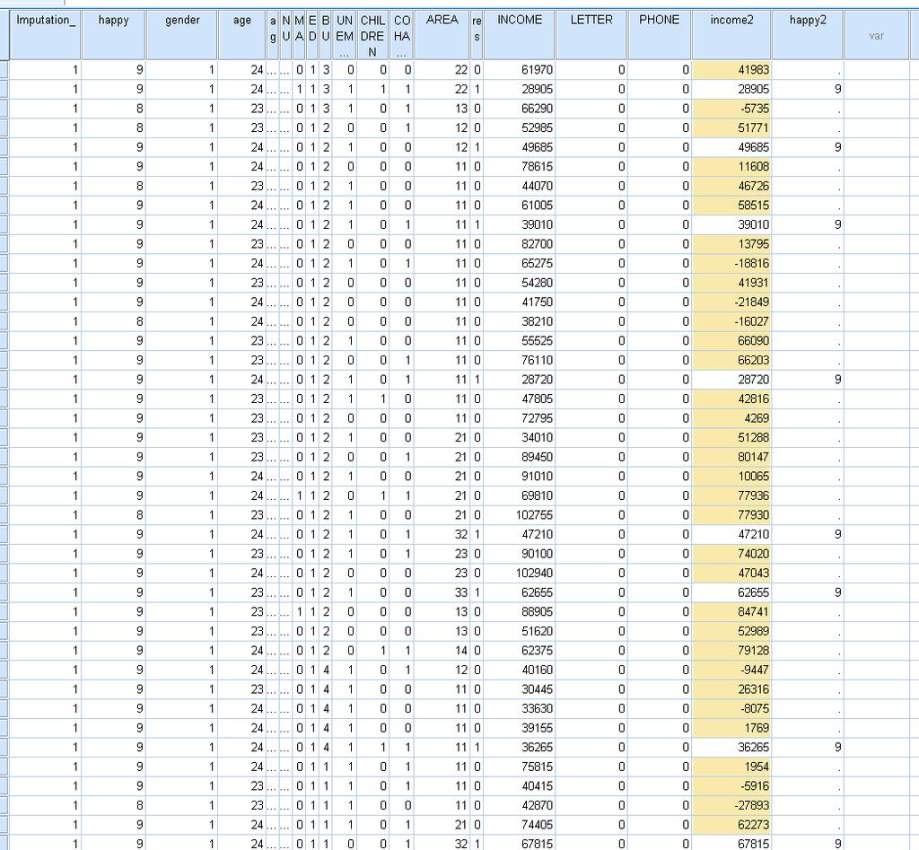Click the COHA column header
919x850 pixels.
(x=401, y=35)
